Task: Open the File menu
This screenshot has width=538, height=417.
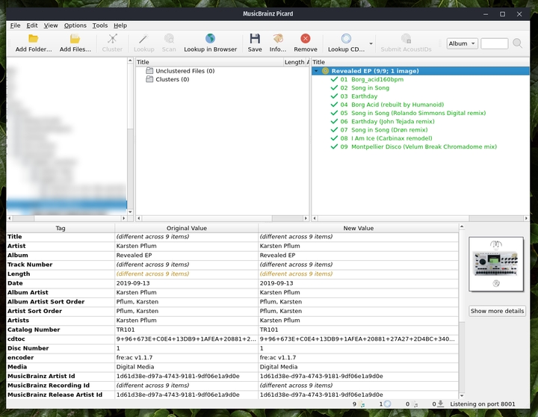Action: (15, 25)
